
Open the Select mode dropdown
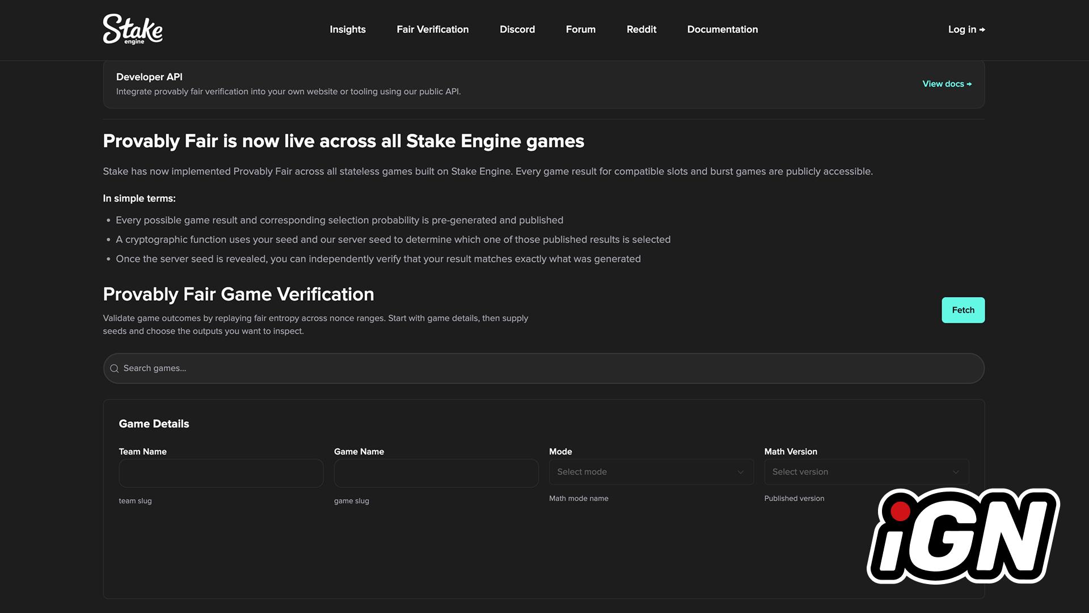(651, 472)
